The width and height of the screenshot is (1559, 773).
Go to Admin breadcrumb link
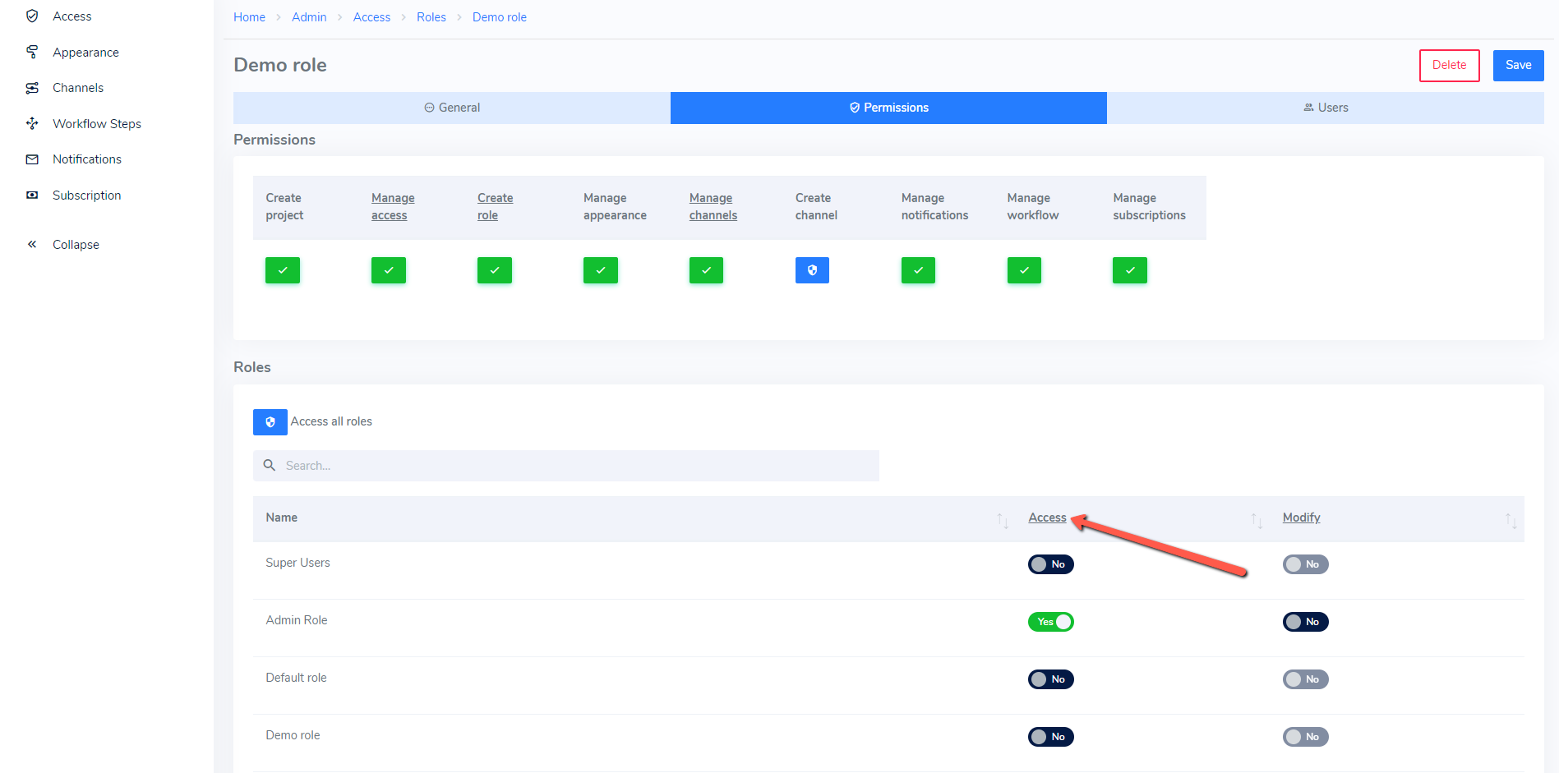pyautogui.click(x=309, y=17)
